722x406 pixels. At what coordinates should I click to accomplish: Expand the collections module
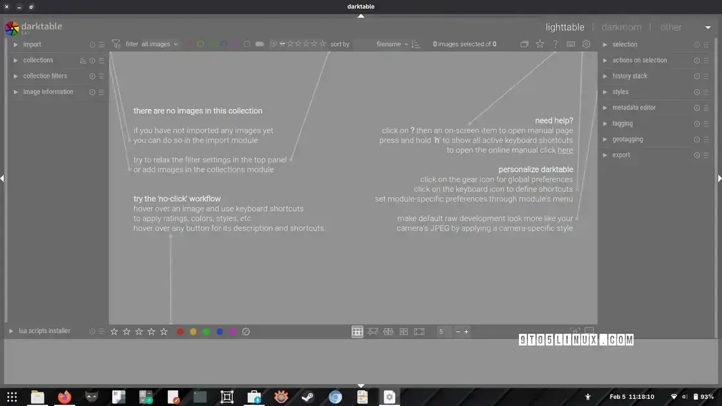15,61
